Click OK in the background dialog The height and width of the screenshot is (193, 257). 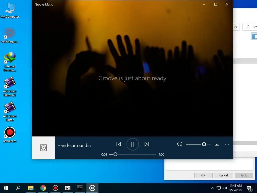click(203, 175)
